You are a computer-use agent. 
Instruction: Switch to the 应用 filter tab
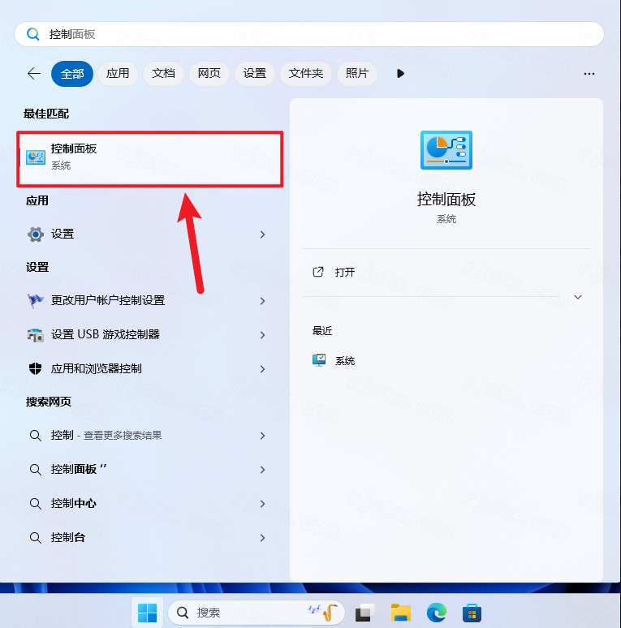(x=118, y=74)
